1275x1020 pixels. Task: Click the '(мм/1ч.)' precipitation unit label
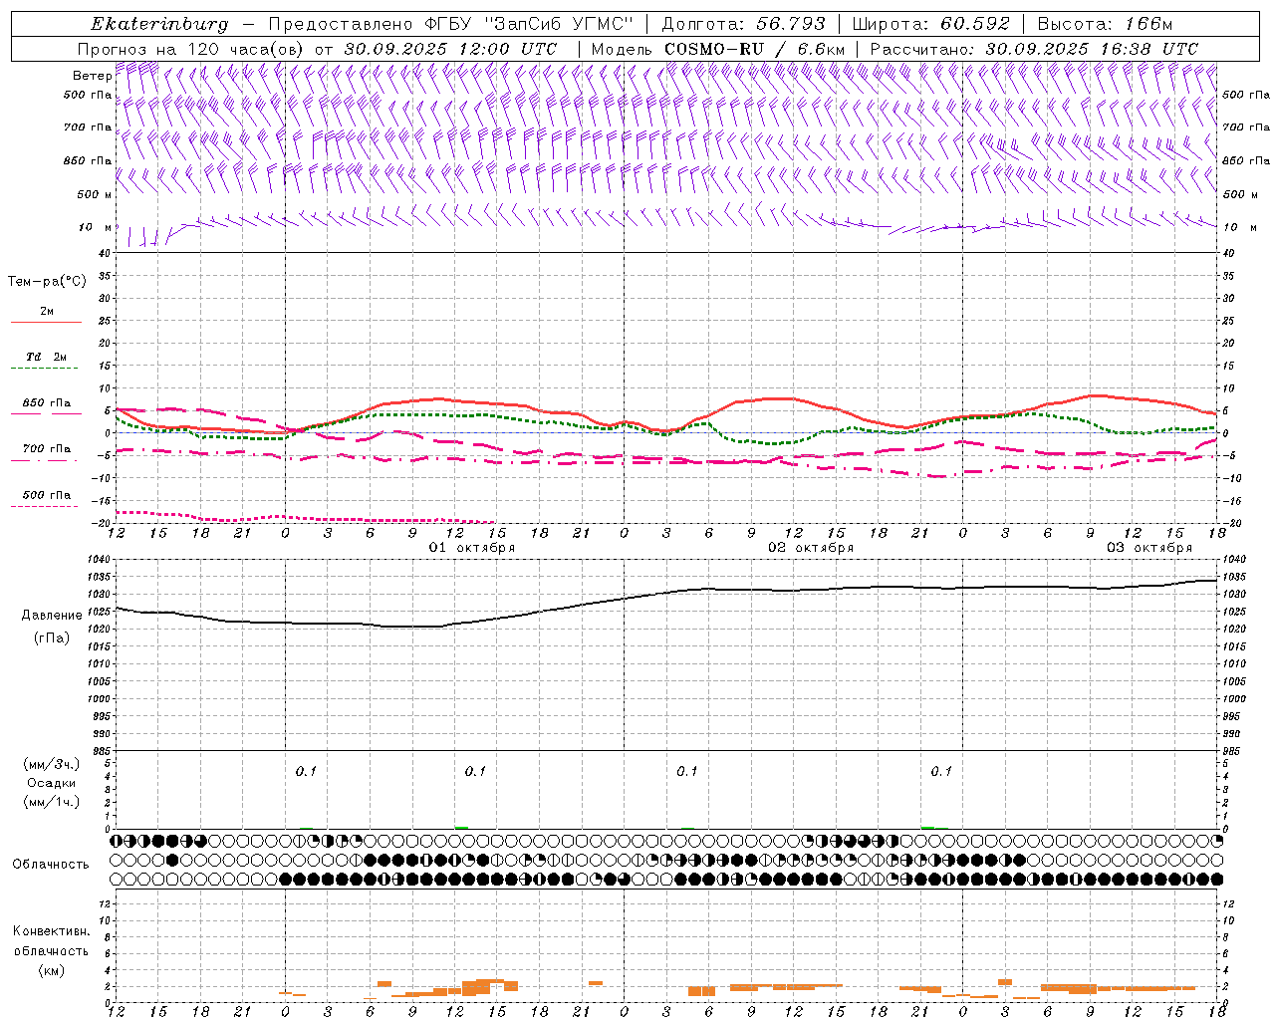pyautogui.click(x=52, y=802)
